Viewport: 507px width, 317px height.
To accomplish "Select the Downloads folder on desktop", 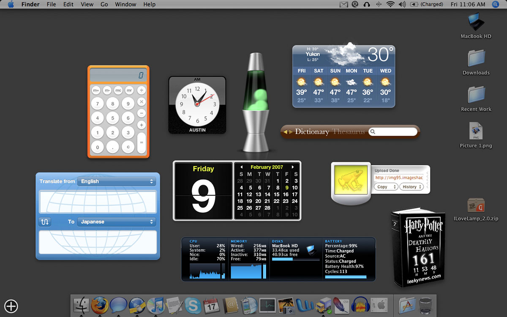I will click(x=476, y=63).
